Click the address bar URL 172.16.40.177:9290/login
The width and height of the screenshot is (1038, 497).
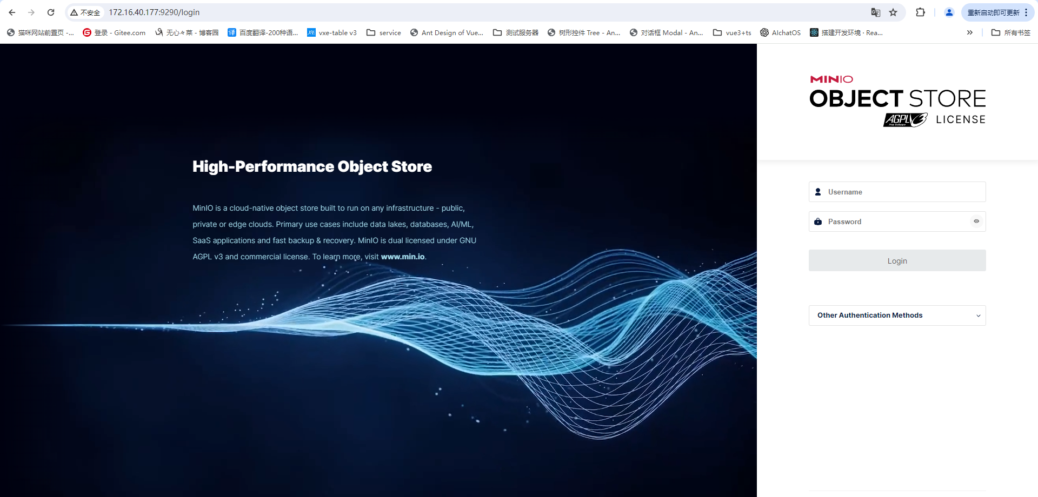[154, 12]
